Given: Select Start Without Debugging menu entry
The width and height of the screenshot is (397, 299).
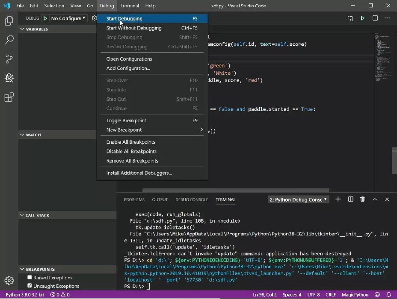Looking at the screenshot, I should tap(133, 28).
